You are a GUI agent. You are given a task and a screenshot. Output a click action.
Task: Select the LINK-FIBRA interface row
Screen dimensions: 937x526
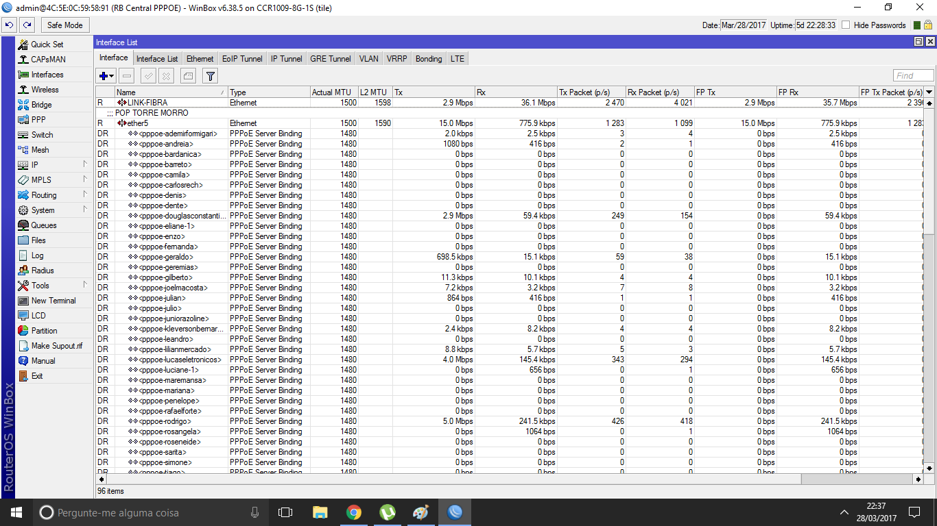pyautogui.click(x=511, y=103)
